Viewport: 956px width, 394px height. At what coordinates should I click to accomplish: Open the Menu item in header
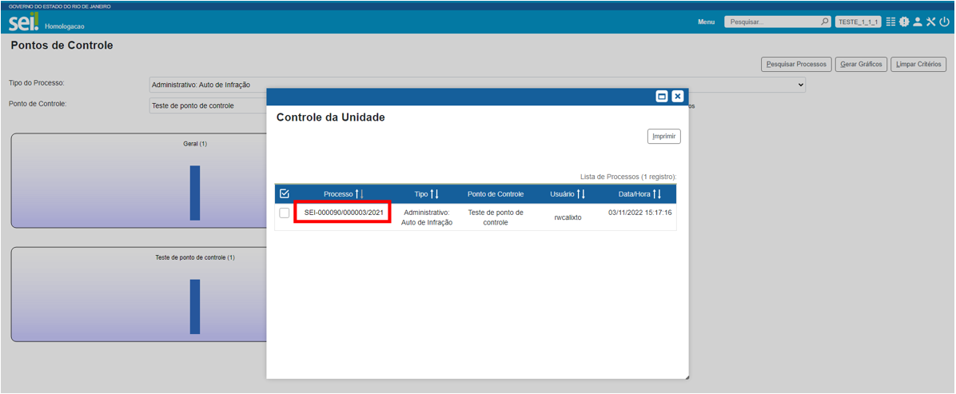tap(706, 22)
